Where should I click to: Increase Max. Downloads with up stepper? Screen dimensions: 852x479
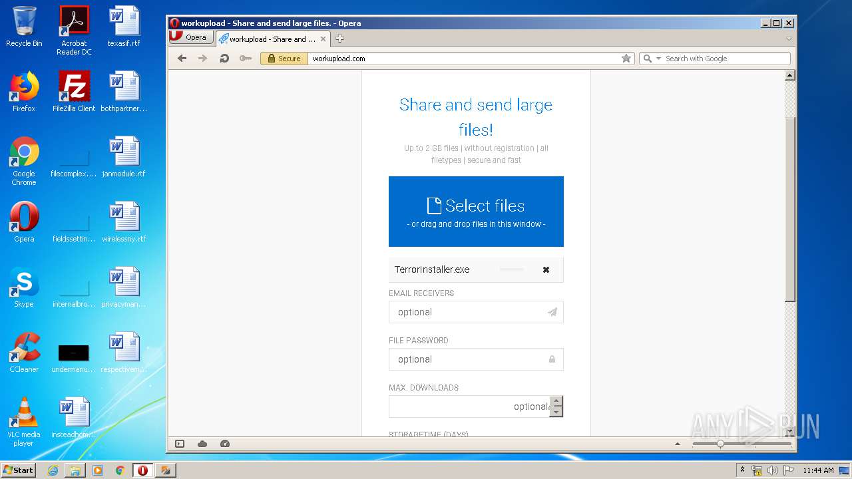pyautogui.click(x=556, y=401)
